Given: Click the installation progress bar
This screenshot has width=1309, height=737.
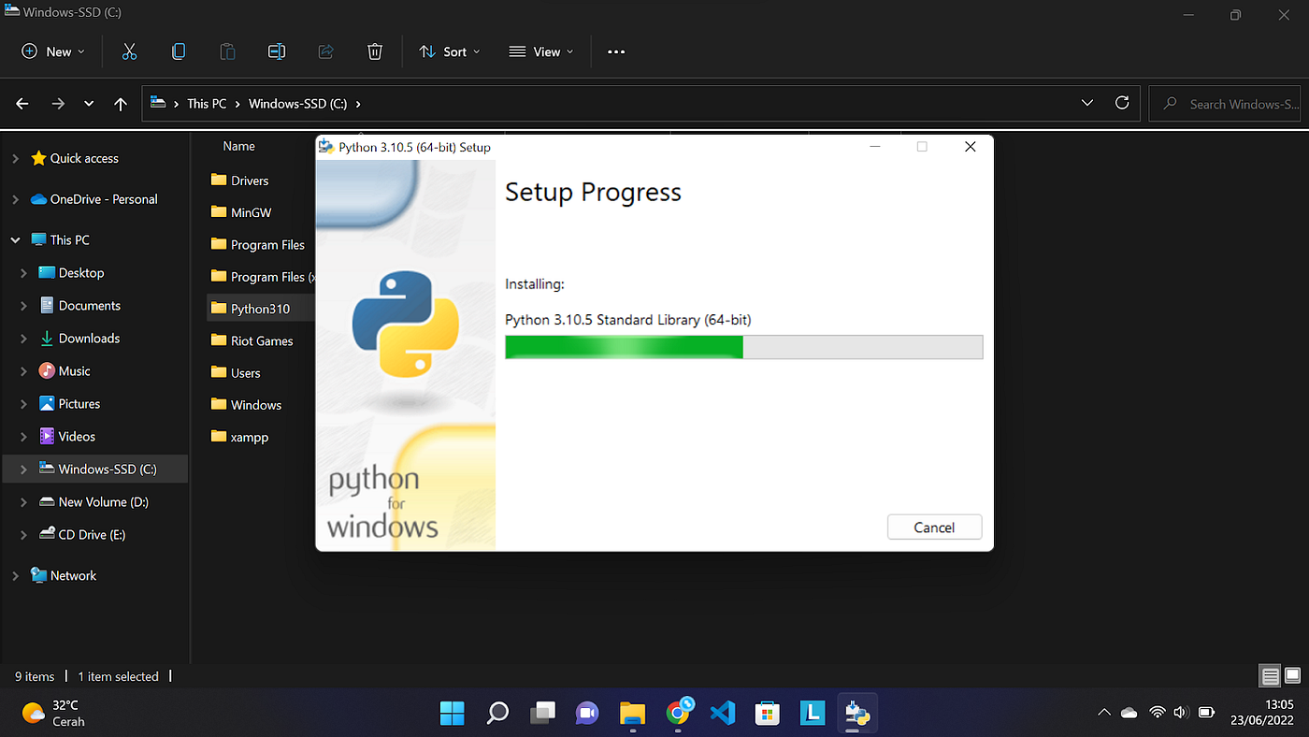Looking at the screenshot, I should coord(743,347).
